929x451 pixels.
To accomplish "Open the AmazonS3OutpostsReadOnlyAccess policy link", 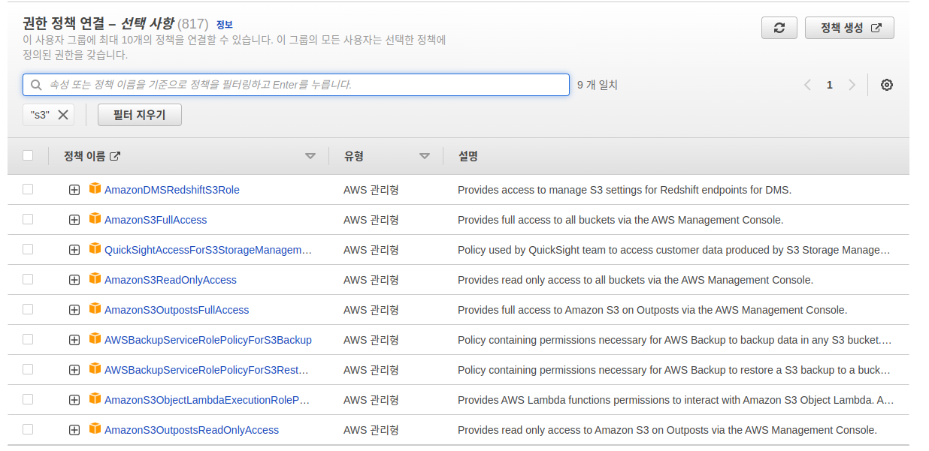I will point(192,430).
